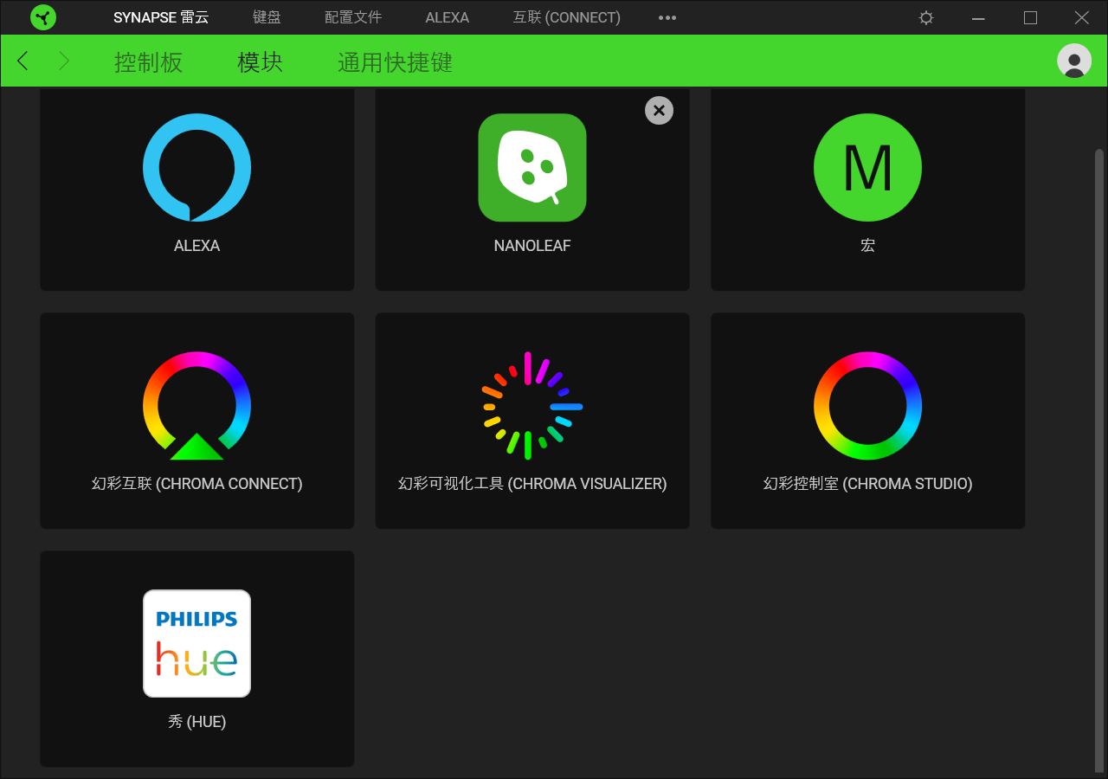Click the ALEXA module label
1108x779 pixels.
click(x=196, y=246)
